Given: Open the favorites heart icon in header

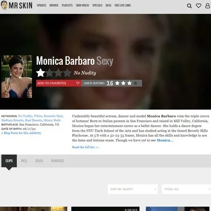Looking at the screenshot, I should point(199,6).
